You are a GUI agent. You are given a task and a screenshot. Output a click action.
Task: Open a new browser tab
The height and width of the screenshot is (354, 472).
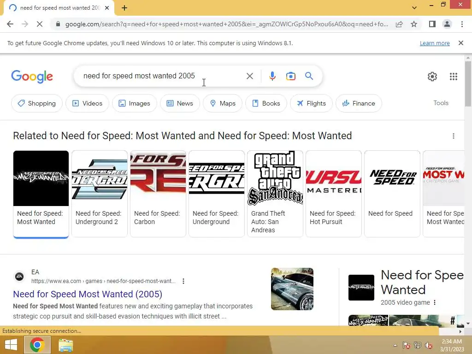click(124, 8)
